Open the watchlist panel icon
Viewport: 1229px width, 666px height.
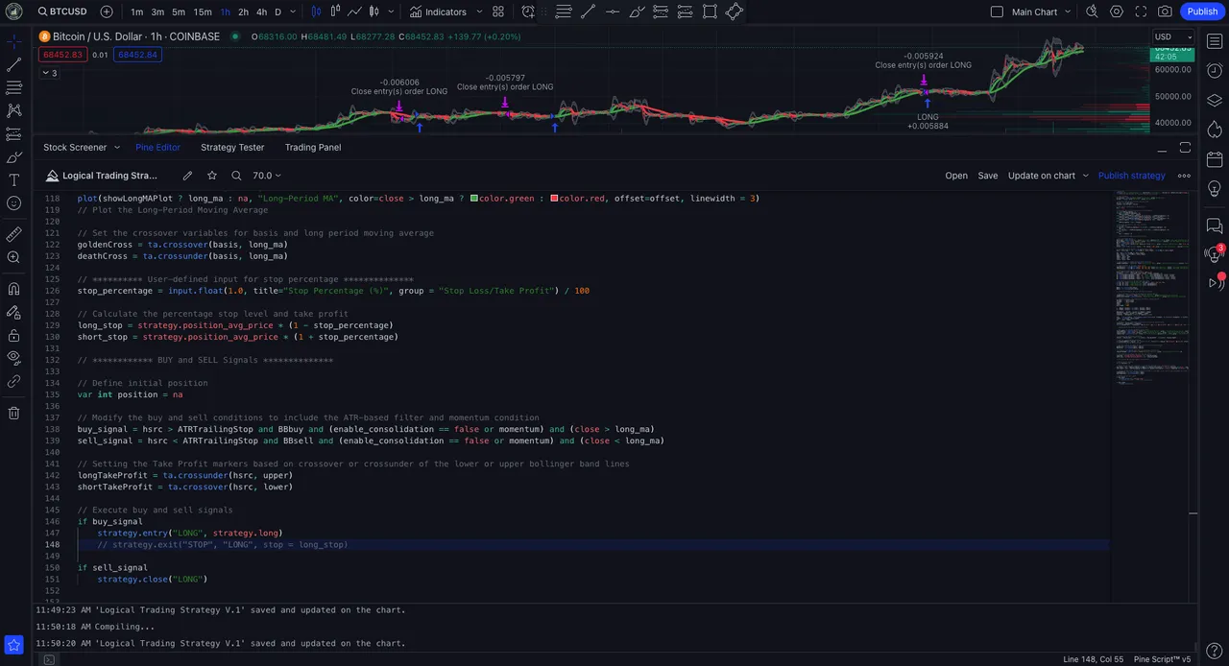[x=1214, y=42]
